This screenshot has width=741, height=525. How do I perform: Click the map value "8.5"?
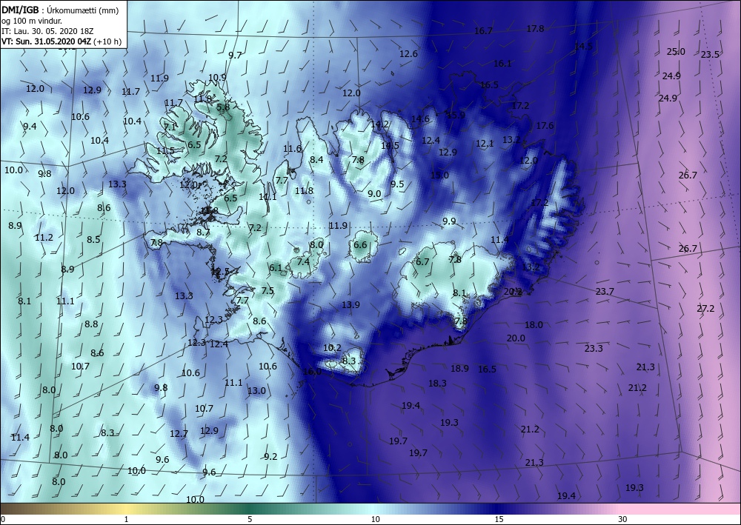click(93, 239)
